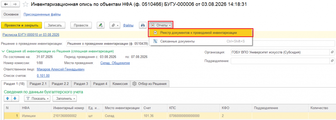The height and width of the screenshot is (120, 336).
Task: Open the Подразделение field's open-form icon
Action: coord(332,61)
